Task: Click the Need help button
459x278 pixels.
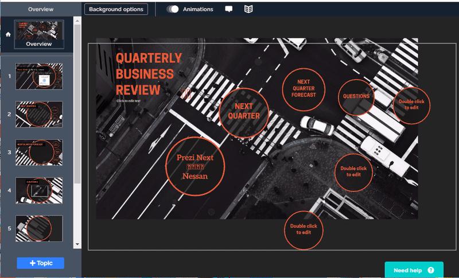Action: click(414, 270)
